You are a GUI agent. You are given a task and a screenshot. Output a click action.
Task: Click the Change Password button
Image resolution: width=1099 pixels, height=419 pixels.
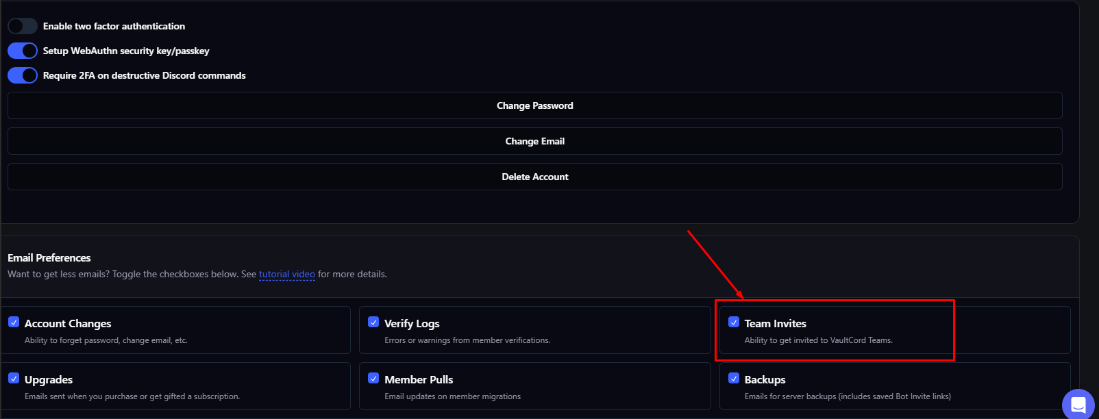click(534, 105)
